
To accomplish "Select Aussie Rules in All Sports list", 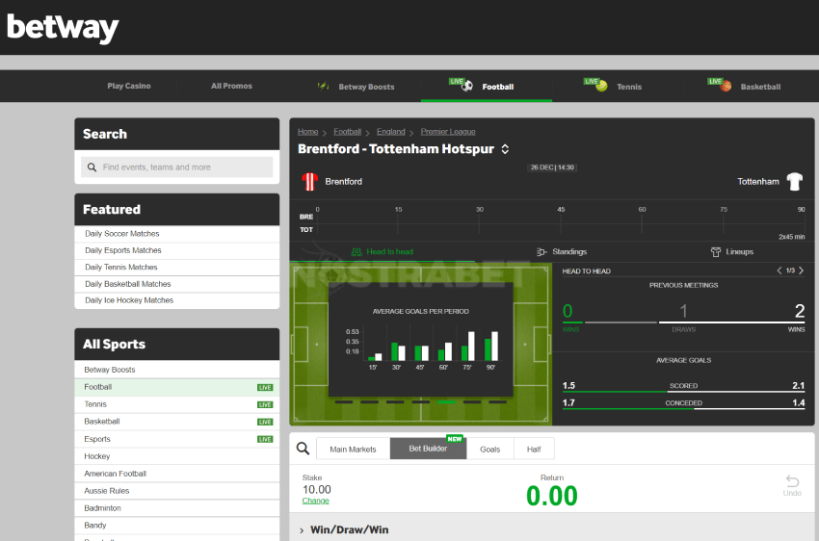I will (177, 491).
